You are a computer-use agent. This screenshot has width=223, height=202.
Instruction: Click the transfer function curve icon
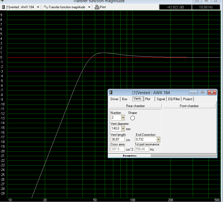[46, 7]
